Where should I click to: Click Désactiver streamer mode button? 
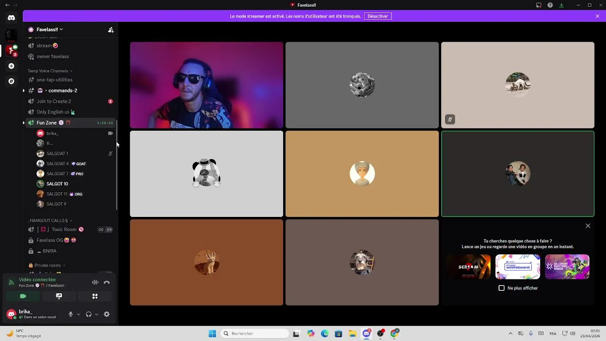[378, 16]
